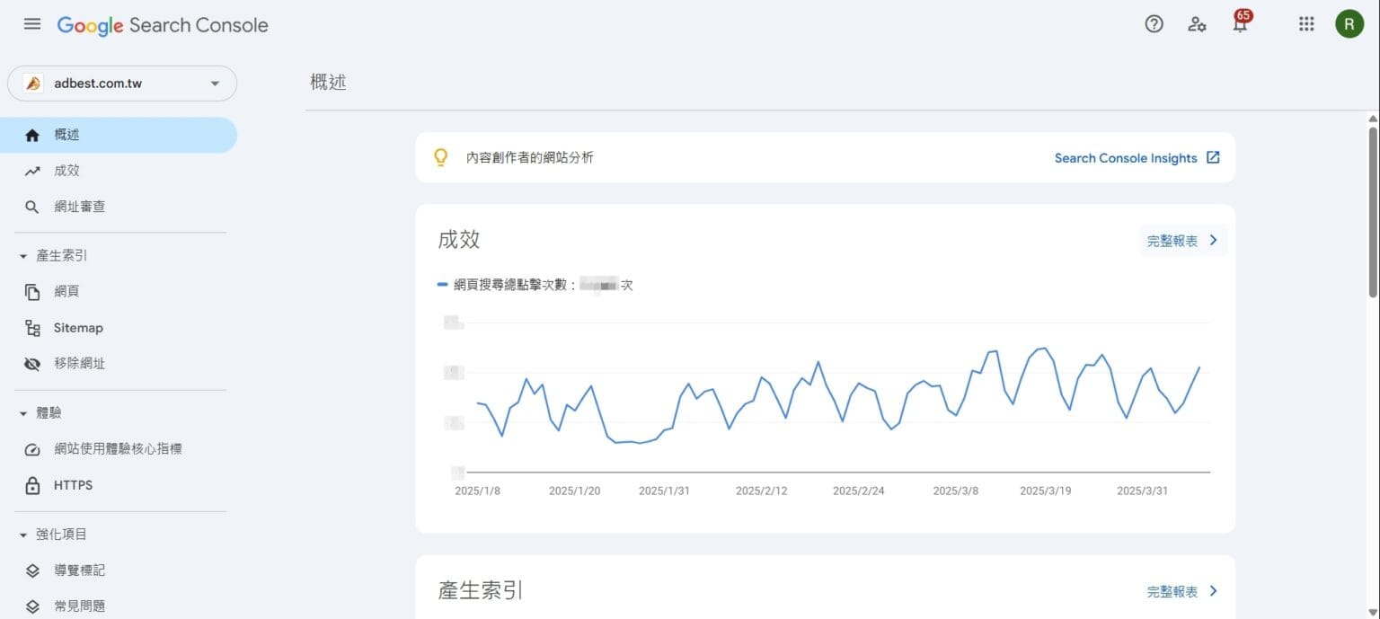This screenshot has width=1380, height=619.
Task: Open 完整報表 for the 成效 card
Action: tap(1182, 241)
